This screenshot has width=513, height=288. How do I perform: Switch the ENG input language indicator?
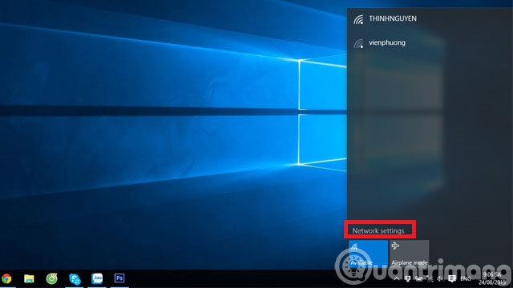coord(466,279)
